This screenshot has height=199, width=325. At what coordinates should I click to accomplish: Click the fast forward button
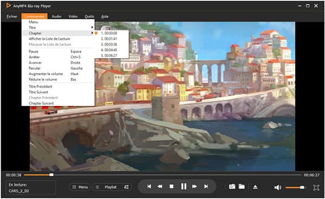pos(194,187)
